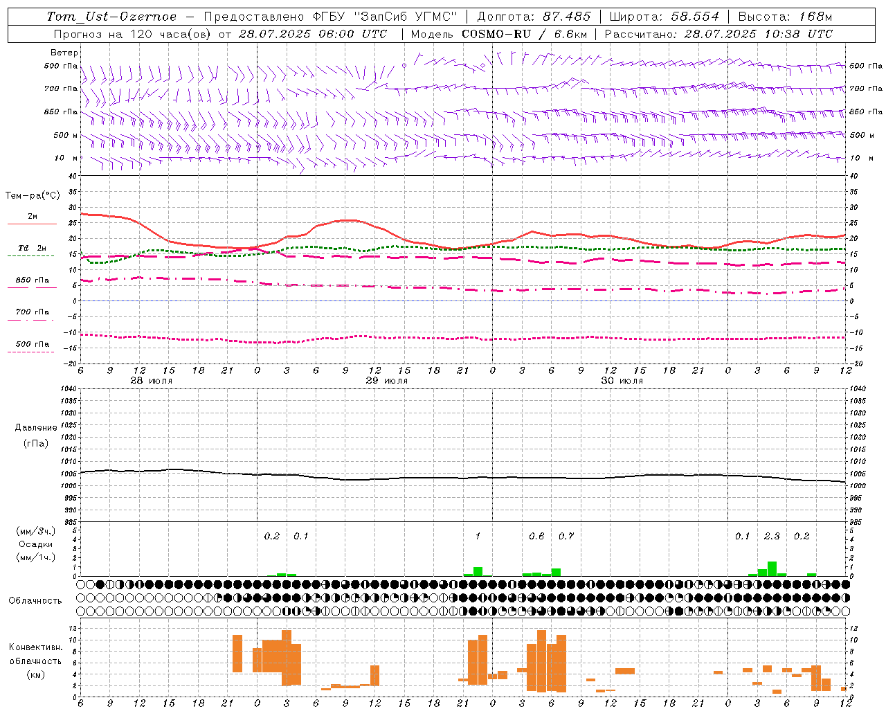886x709 pixels.
Task: Click the '10 м' wind level label on left
Action: point(67,158)
